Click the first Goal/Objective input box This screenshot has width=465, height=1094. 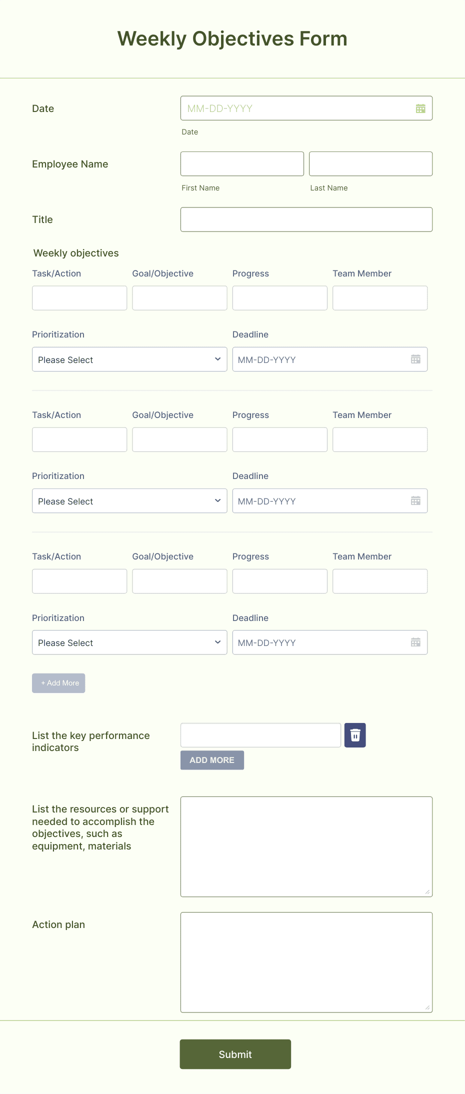[179, 297]
